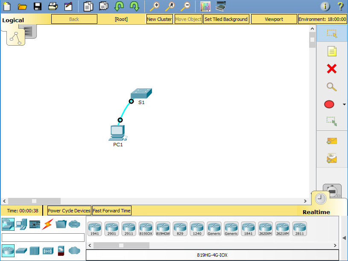Viewport: 348px width, 261px height.
Task: Open the Environment time setting
Action: pos(322,19)
